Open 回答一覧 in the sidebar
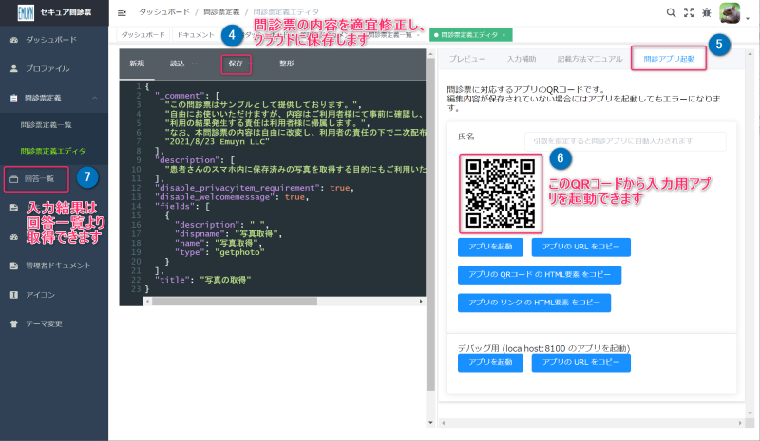 pos(39,178)
